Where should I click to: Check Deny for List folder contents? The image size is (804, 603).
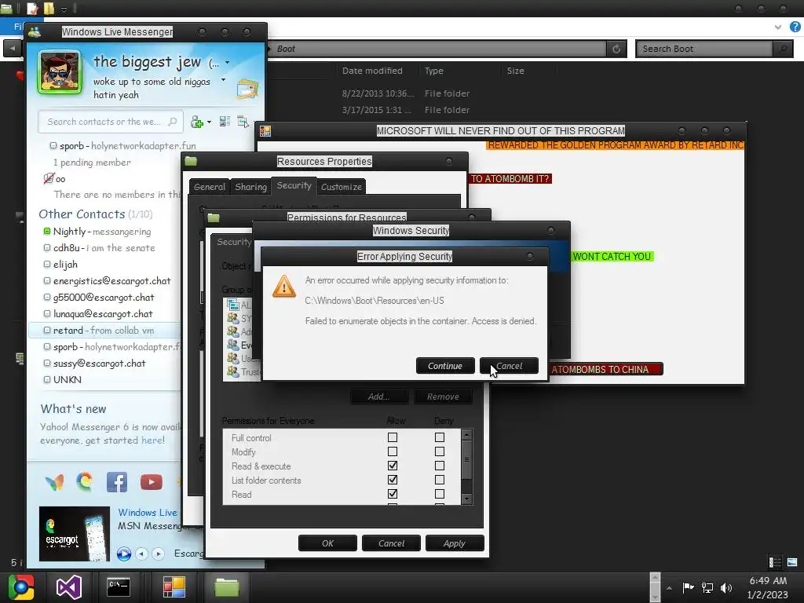coord(440,480)
